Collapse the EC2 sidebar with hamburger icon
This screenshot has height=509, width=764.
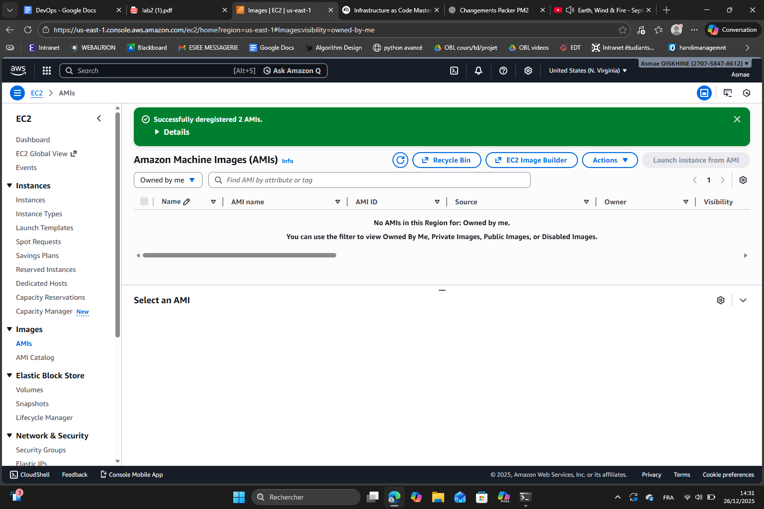[17, 92]
